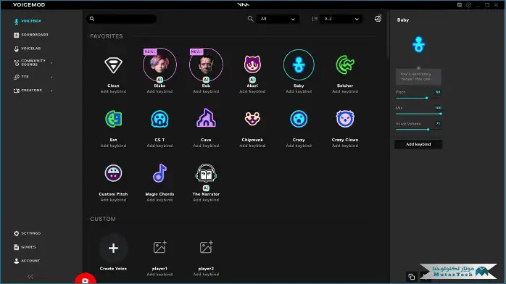Screen dimensions: 506x284
Task: Open the player1 custom voice
Action: [159, 247]
